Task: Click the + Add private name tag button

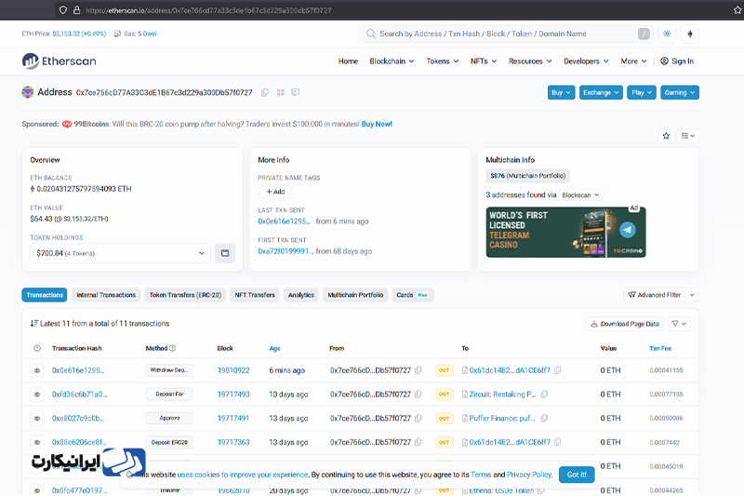Action: tap(275, 192)
